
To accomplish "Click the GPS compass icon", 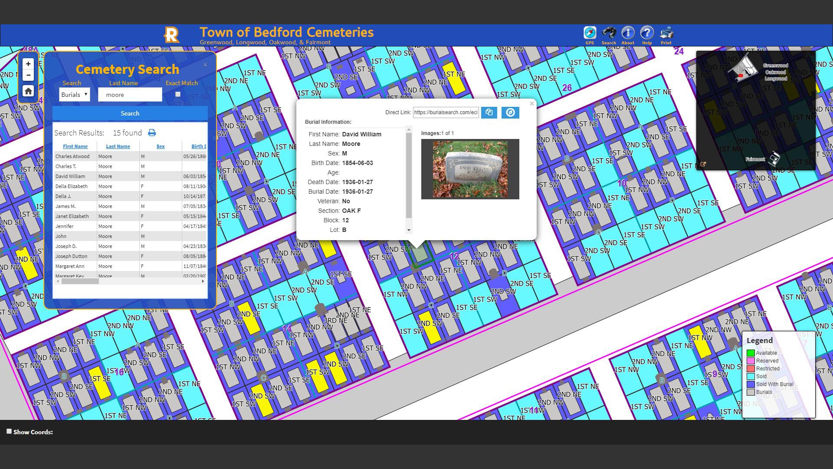I will (590, 33).
